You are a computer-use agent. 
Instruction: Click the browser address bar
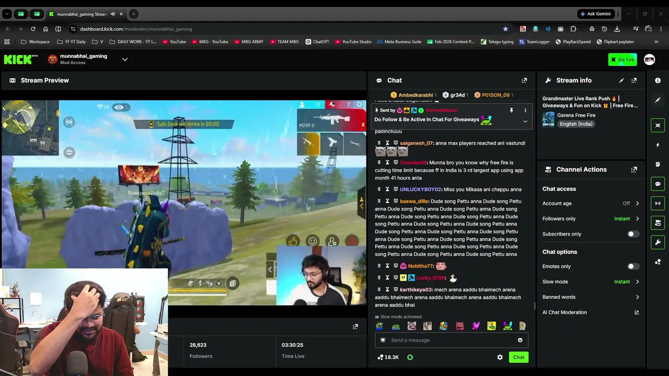(x=287, y=29)
